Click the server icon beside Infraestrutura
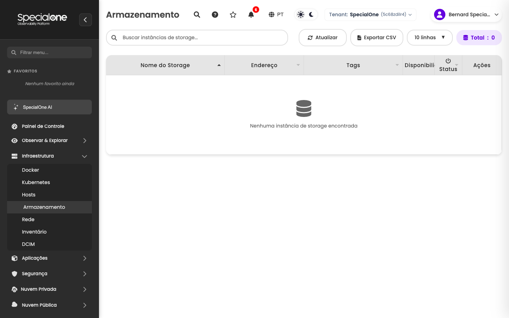509x318 pixels. point(14,156)
